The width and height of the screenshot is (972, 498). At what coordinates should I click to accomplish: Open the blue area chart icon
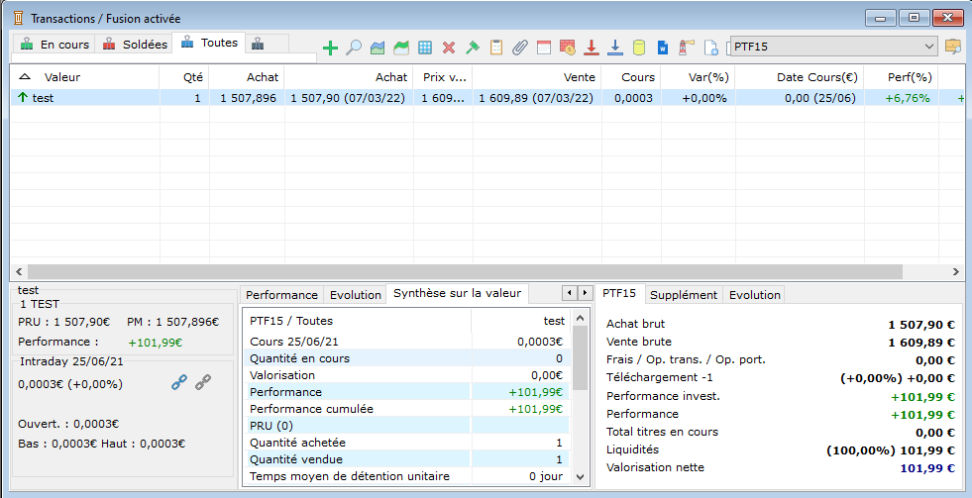pos(378,48)
